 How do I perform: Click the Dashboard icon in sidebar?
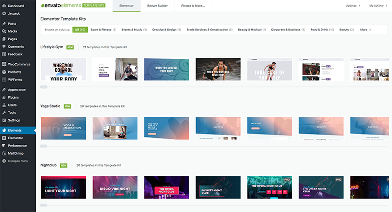click(x=4, y=5)
